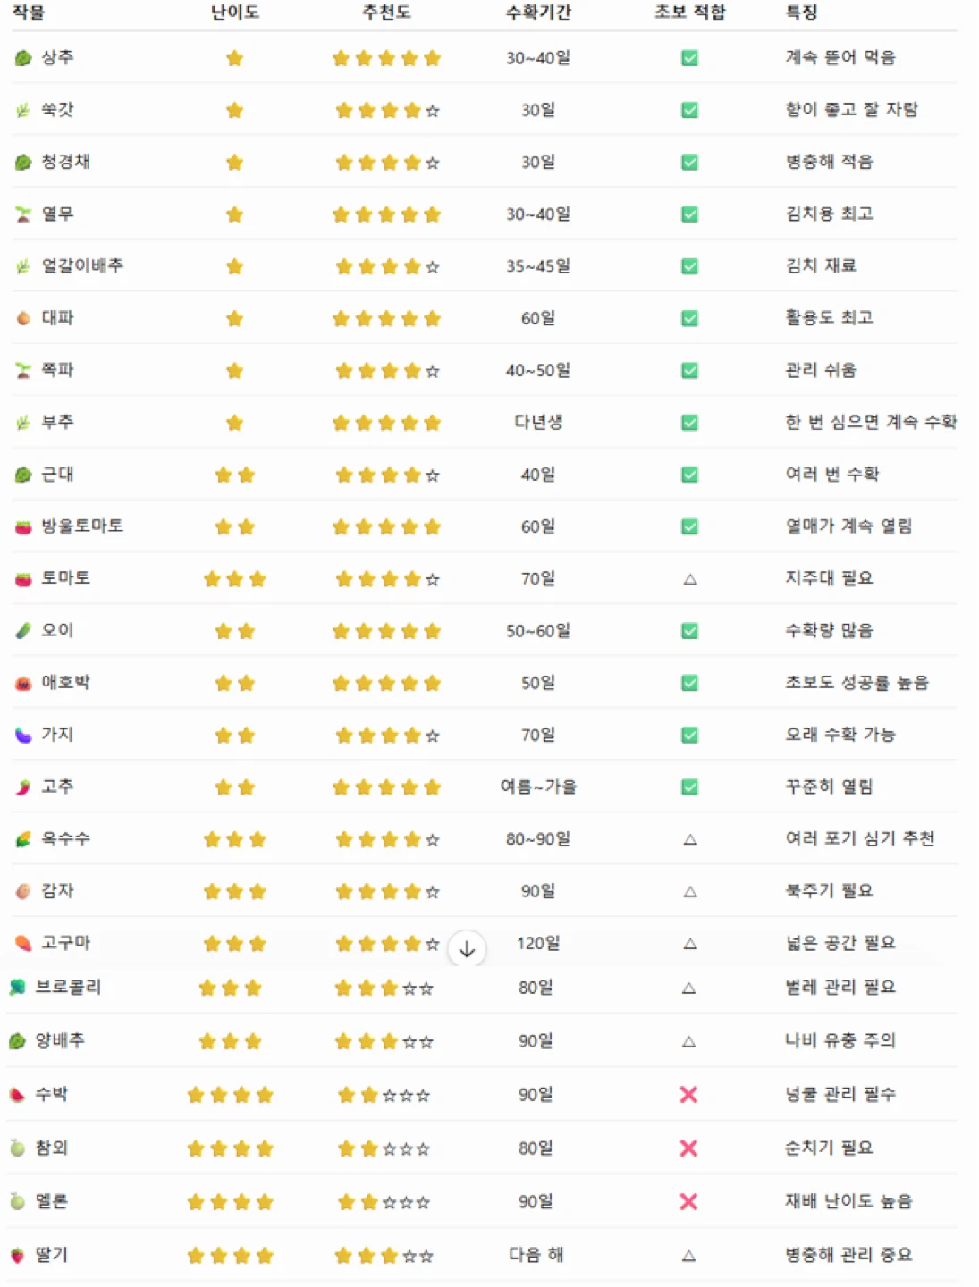Click the chili pepper icon beside 고추
Screen dimensions: 979x1287
23,787
